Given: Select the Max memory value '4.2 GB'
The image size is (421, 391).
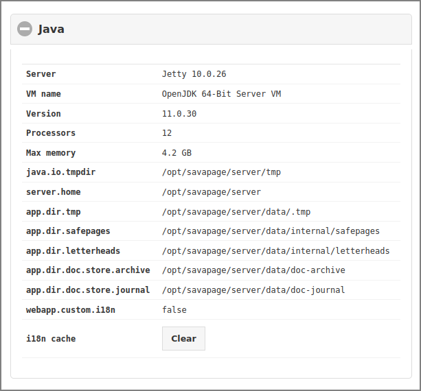Looking at the screenshot, I should click(177, 153).
